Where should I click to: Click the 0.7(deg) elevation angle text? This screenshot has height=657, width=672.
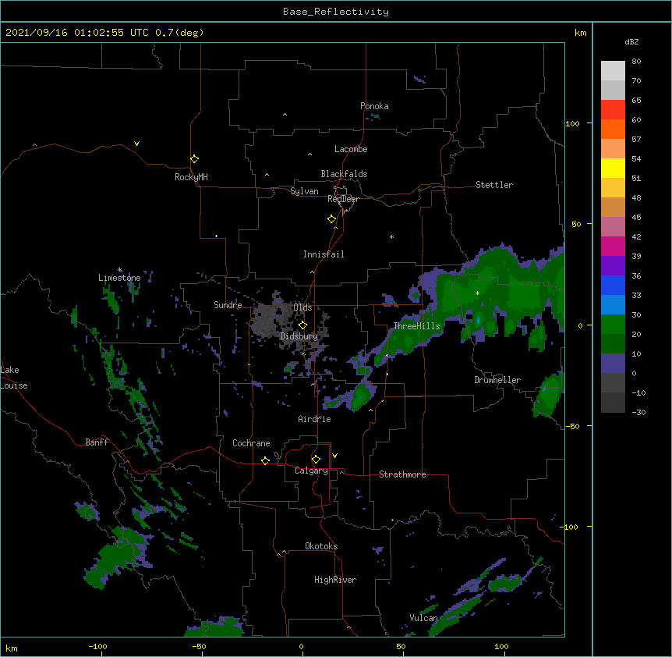(179, 33)
